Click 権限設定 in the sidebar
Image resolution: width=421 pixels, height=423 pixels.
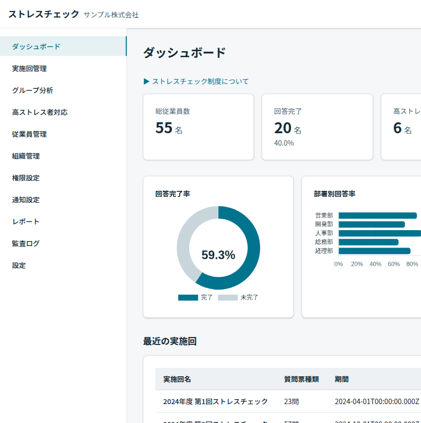click(x=26, y=178)
